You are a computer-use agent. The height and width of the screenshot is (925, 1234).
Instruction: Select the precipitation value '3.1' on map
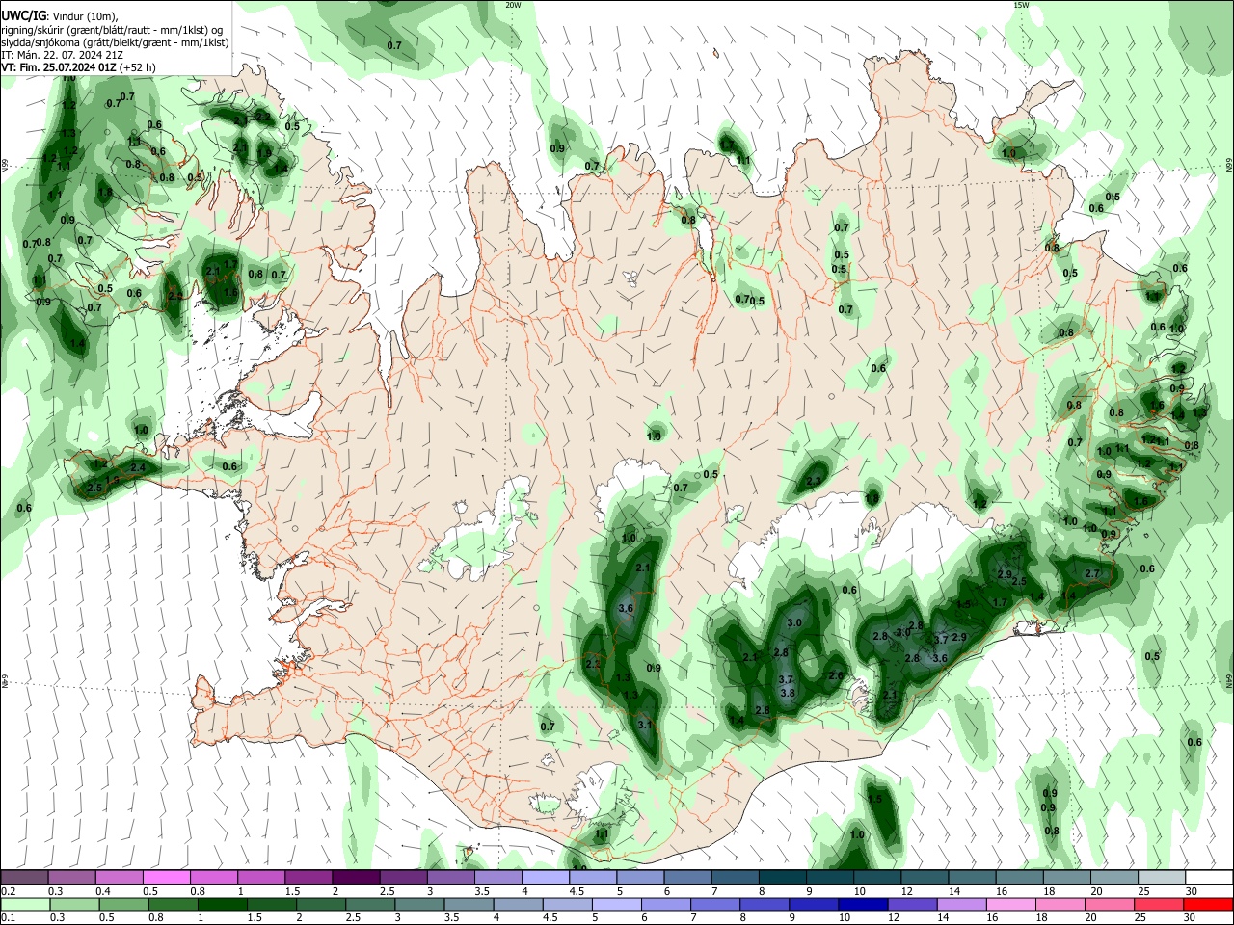coord(645,725)
